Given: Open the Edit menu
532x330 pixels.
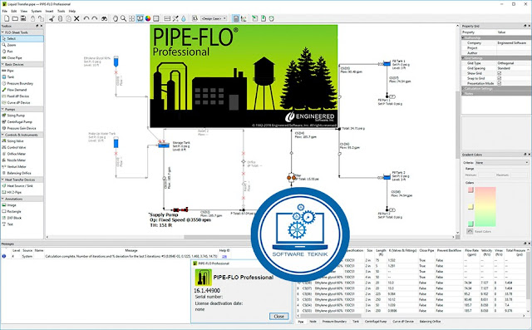Looking at the screenshot, I should point(14,11).
